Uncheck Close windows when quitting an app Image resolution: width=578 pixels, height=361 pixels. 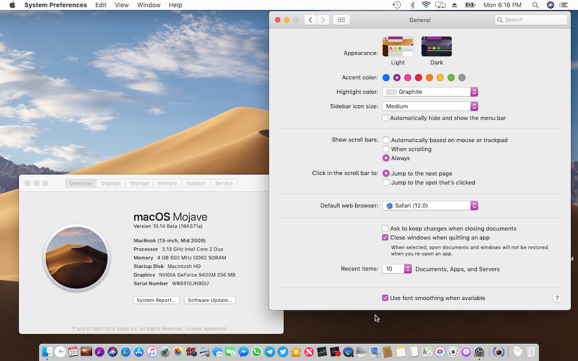(x=385, y=237)
